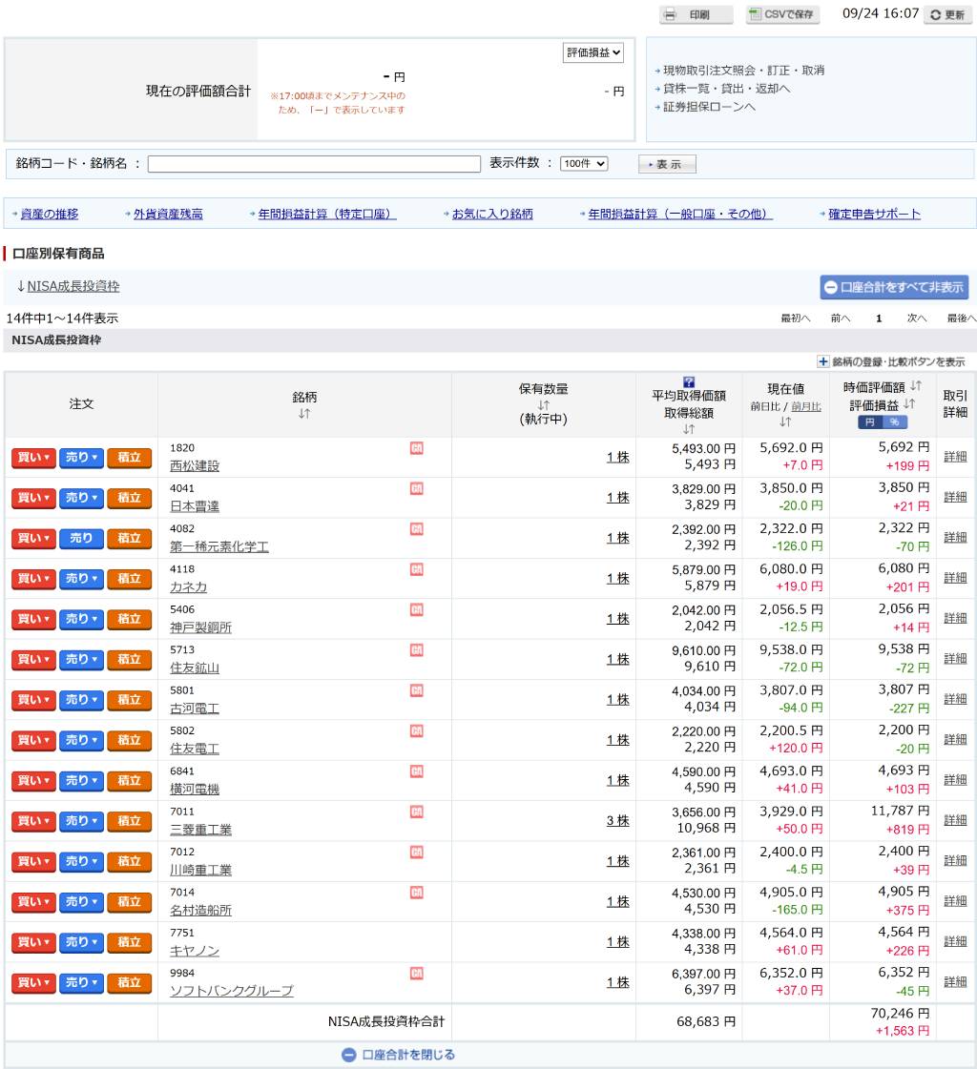This screenshot has height=1069, width=977.
Task: Click the 積立 button for 古河電工
Action: tap(129, 700)
